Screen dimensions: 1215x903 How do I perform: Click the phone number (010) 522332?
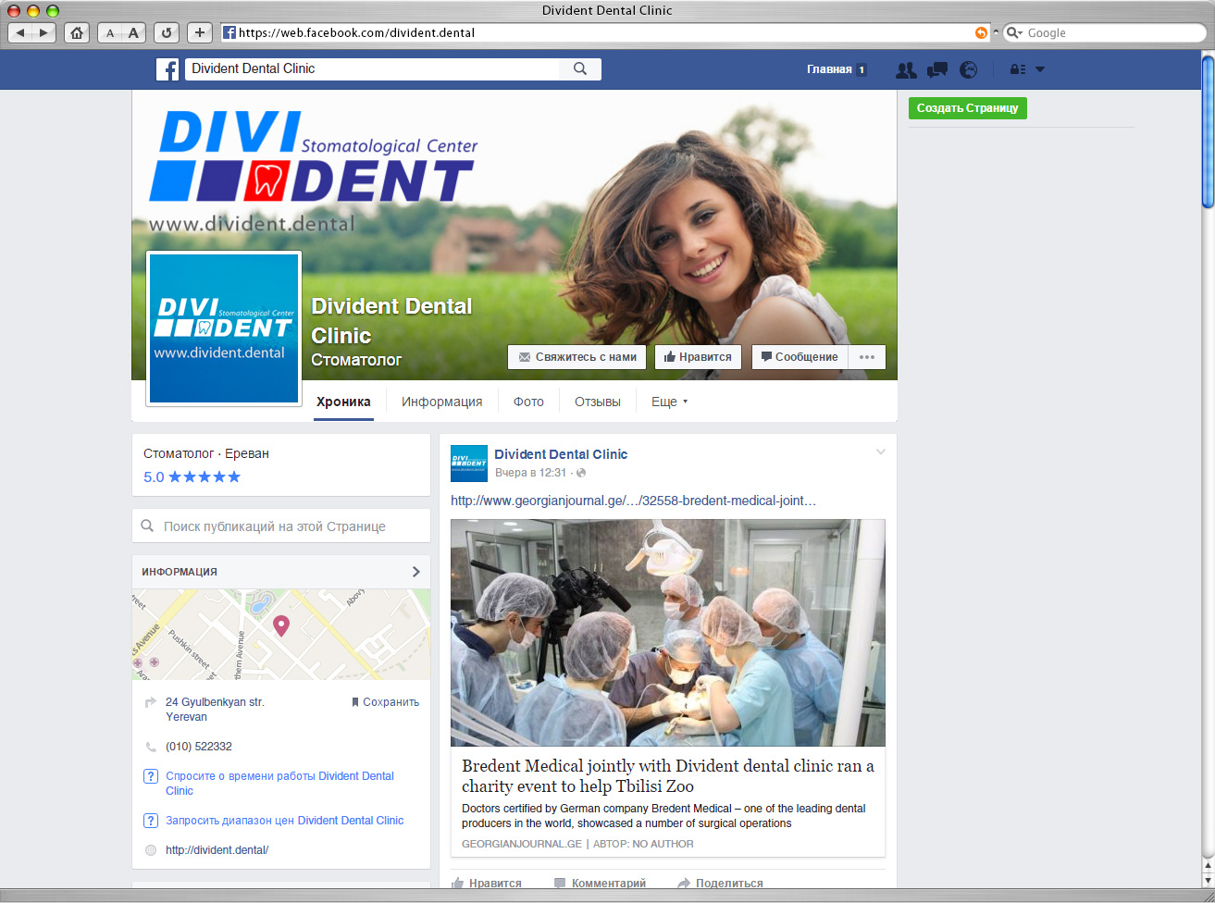click(199, 747)
